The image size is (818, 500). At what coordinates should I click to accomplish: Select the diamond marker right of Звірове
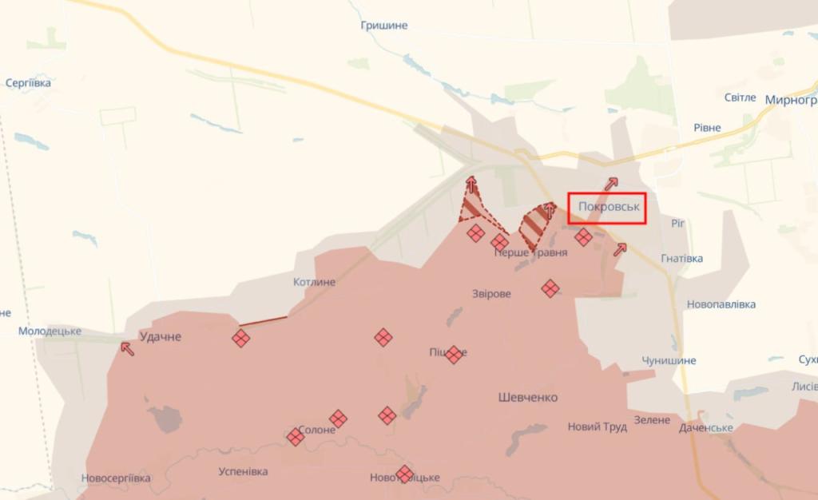pyautogui.click(x=550, y=288)
